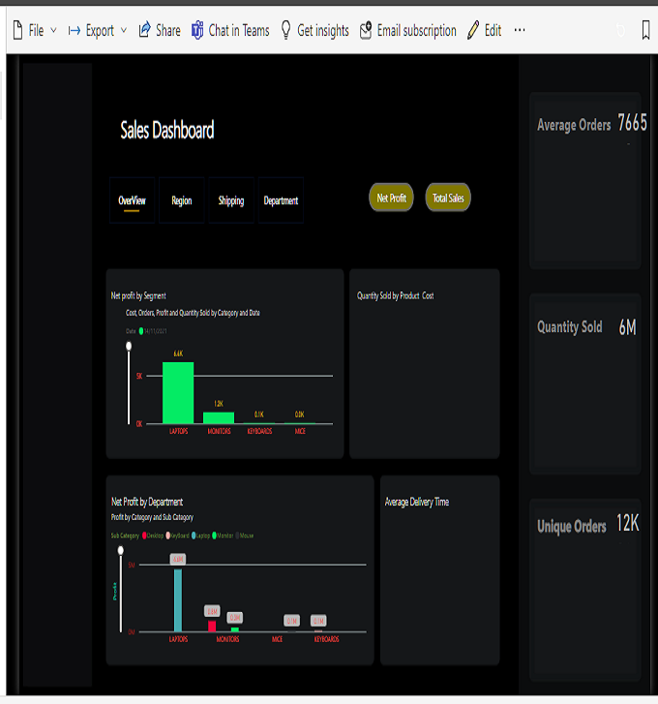Viewport: 658px width, 704px height.
Task: Click the Export arrow icon
Action: (x=75, y=31)
